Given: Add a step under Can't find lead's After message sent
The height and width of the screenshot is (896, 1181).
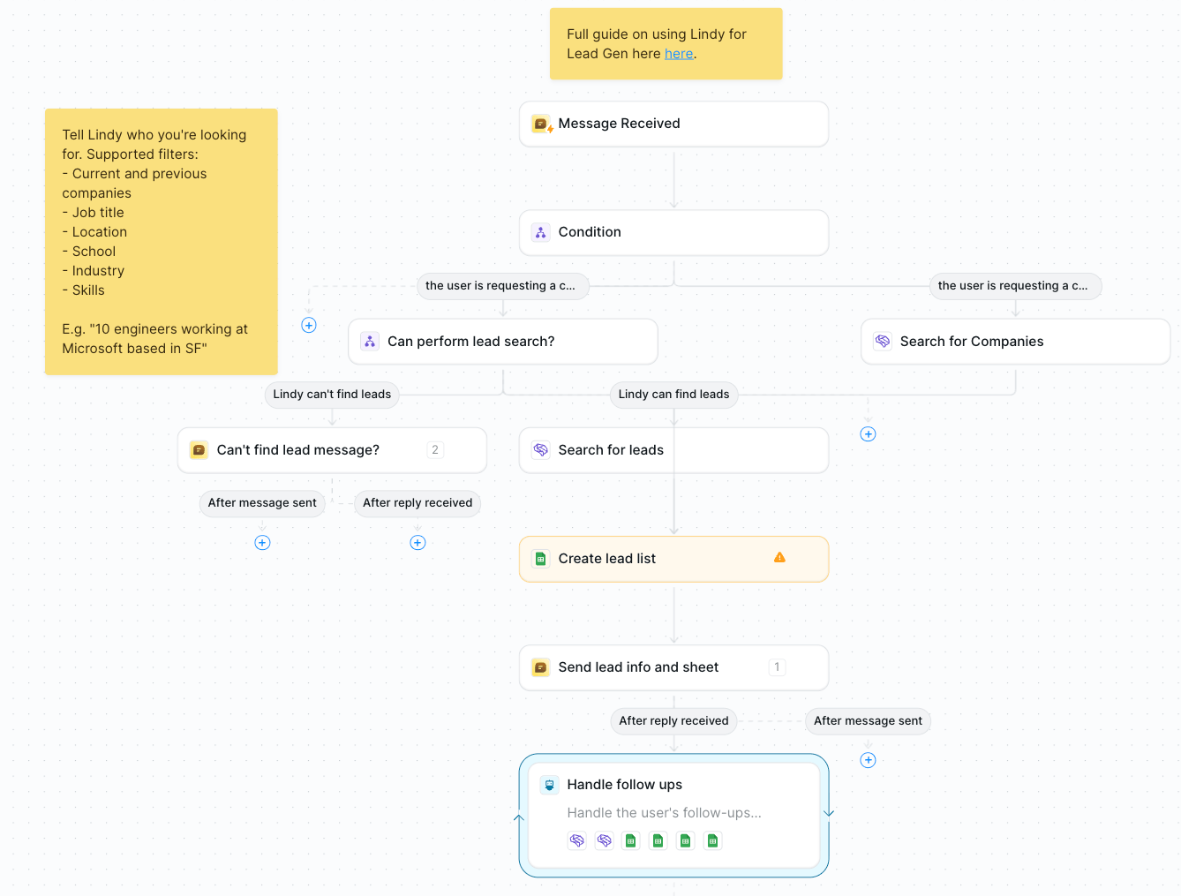Looking at the screenshot, I should point(262,543).
